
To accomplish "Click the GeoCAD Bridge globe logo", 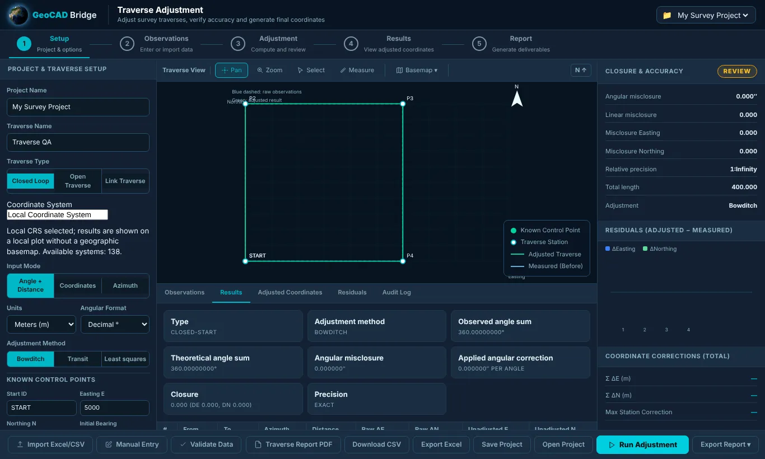I will (x=17, y=15).
